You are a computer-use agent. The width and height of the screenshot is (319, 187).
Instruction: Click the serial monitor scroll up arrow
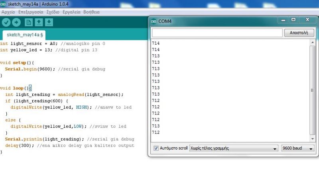tap(313, 43)
